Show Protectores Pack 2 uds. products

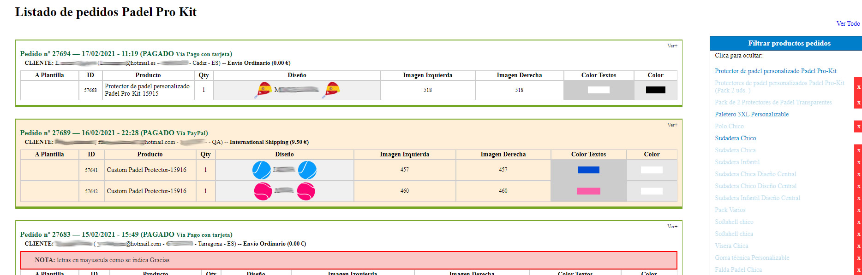(x=780, y=86)
